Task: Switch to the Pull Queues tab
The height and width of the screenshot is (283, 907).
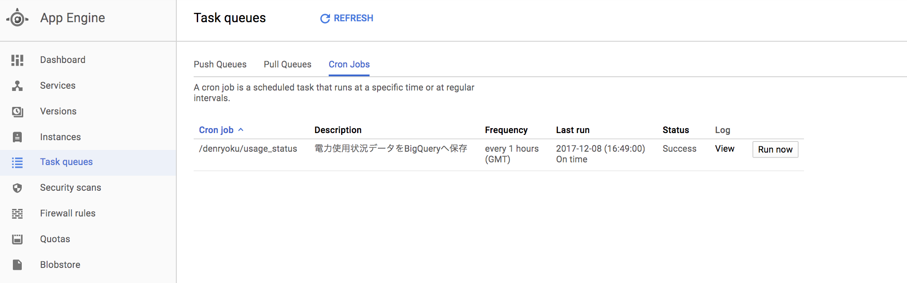Action: (x=287, y=64)
